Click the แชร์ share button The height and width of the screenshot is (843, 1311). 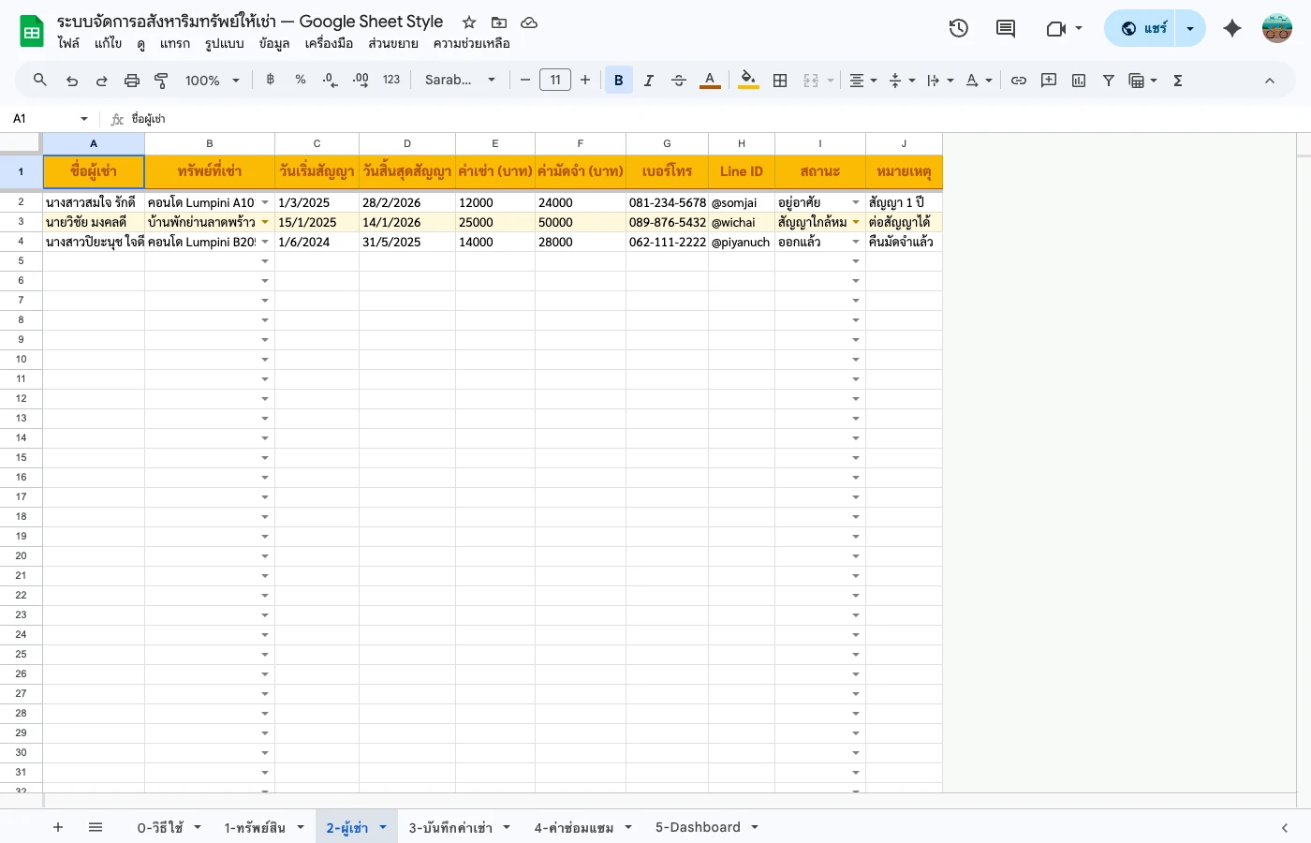pyautogui.click(x=1144, y=28)
